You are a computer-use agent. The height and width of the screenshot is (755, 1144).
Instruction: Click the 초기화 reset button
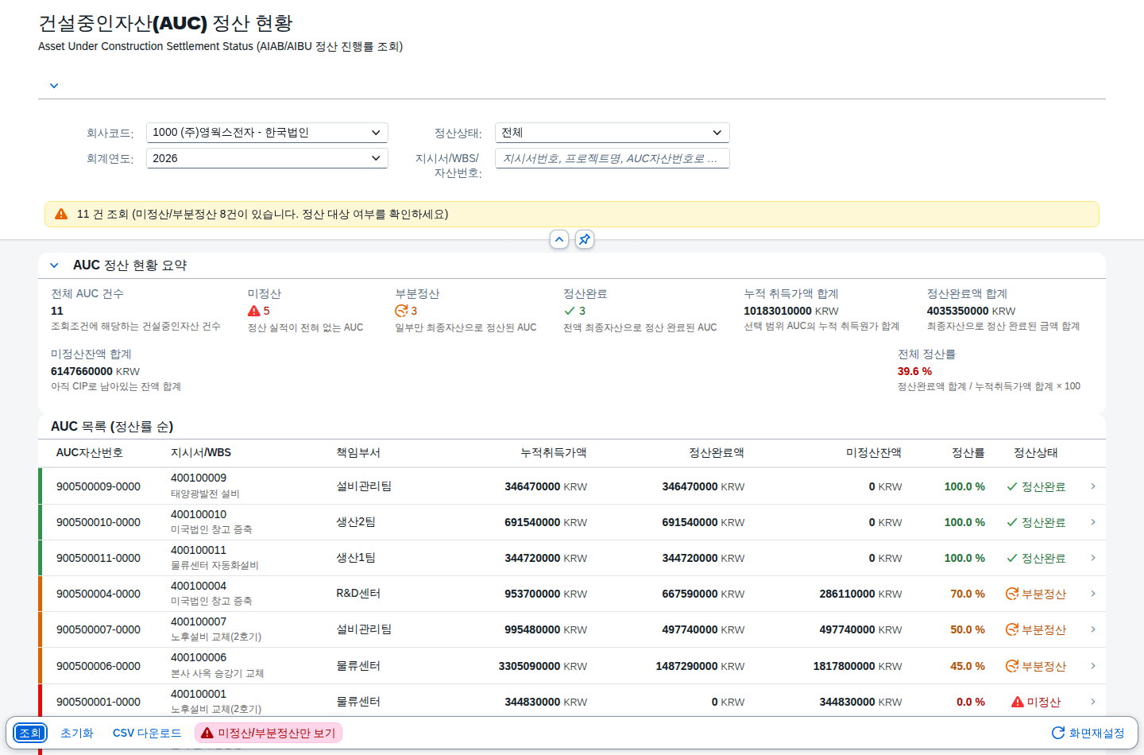[x=77, y=733]
